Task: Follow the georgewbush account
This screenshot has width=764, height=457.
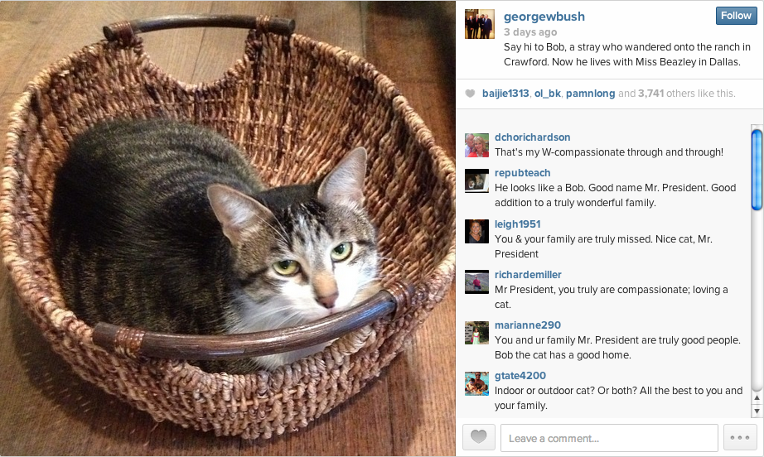Action: 736,16
